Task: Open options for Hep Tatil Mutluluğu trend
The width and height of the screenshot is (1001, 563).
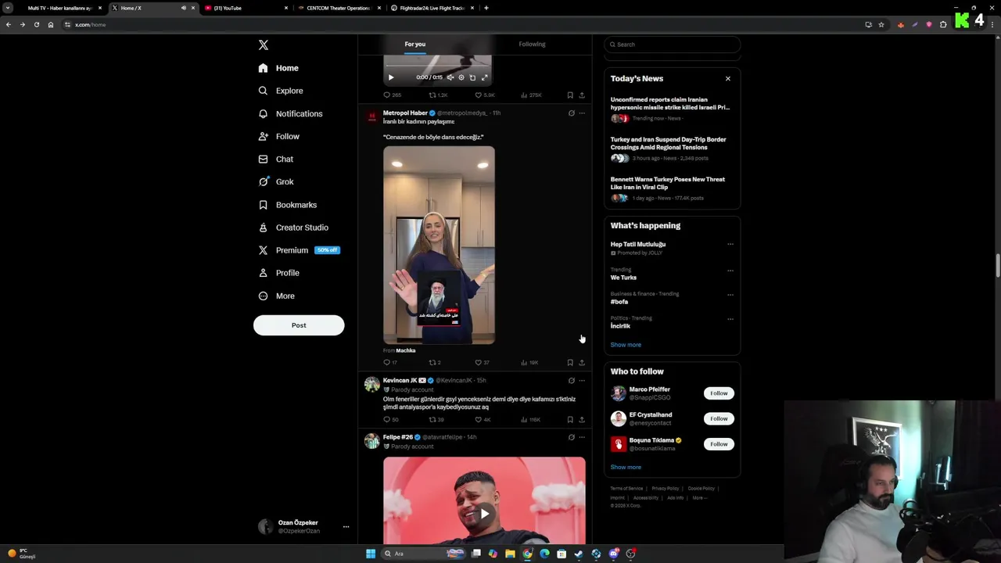Action: 730,245
